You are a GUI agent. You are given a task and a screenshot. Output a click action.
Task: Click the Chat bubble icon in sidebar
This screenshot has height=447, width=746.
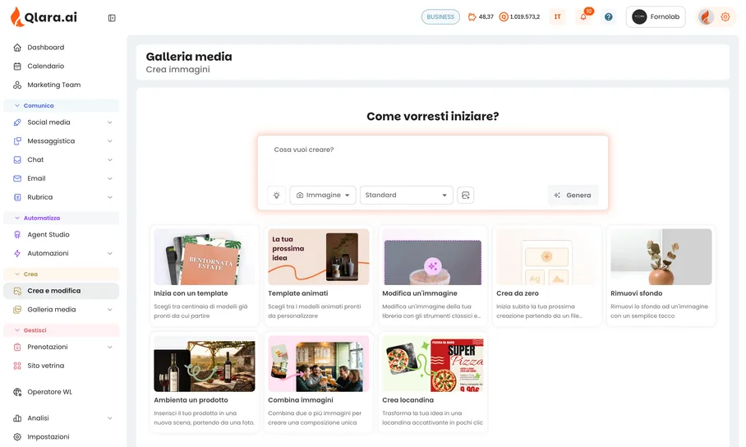[17, 160]
